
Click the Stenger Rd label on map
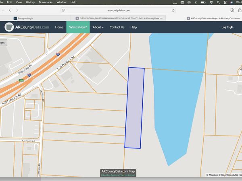(28, 141)
